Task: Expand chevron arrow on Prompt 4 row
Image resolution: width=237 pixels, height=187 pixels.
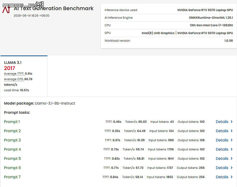Action: [x=232, y=149]
